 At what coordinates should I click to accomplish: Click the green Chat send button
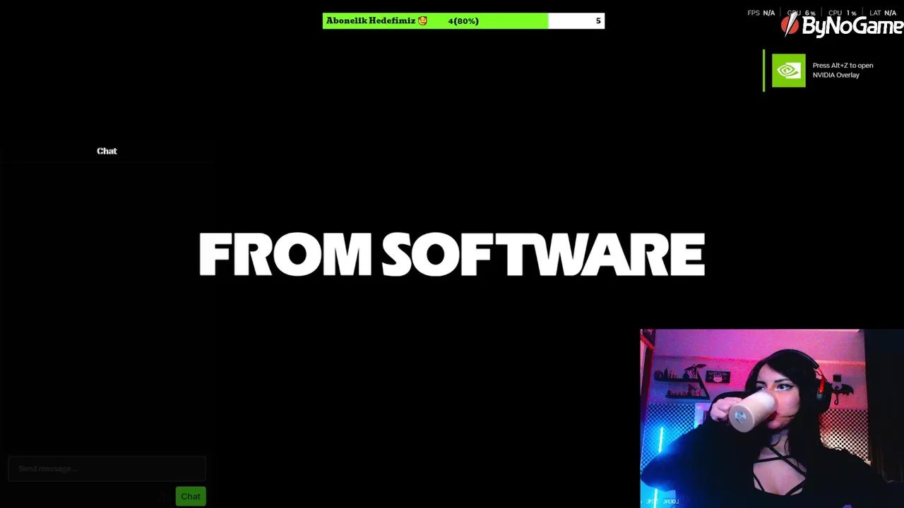191,496
